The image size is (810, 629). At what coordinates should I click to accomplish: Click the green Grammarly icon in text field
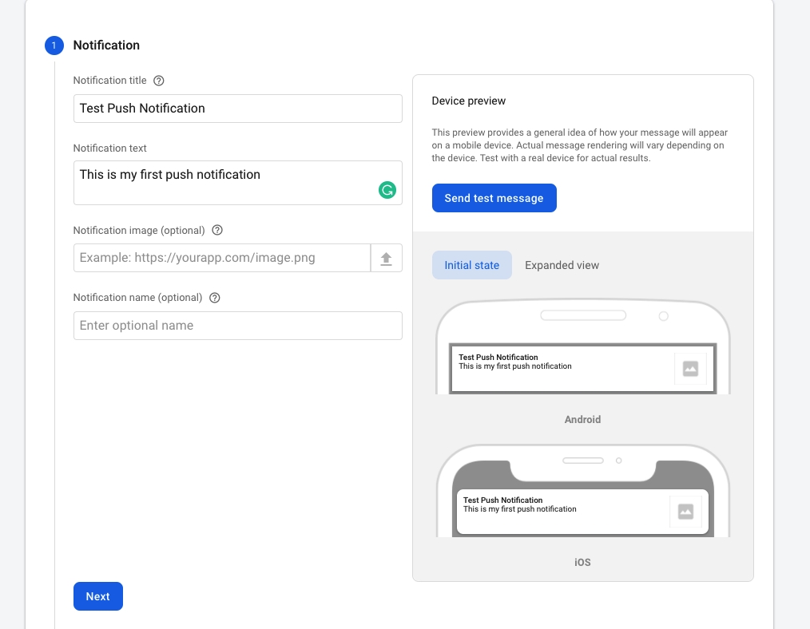(387, 190)
